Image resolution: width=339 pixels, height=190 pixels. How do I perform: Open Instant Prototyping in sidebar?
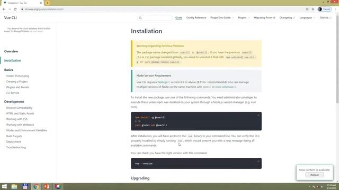click(x=17, y=76)
